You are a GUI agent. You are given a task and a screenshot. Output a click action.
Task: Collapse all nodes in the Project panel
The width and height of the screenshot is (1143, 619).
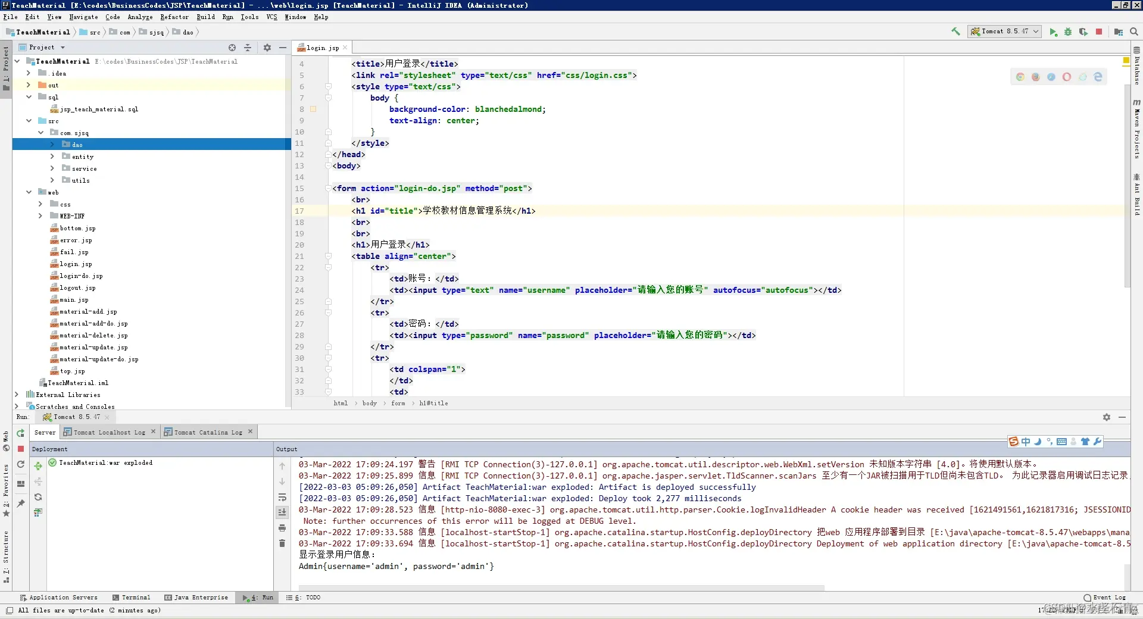coord(248,48)
